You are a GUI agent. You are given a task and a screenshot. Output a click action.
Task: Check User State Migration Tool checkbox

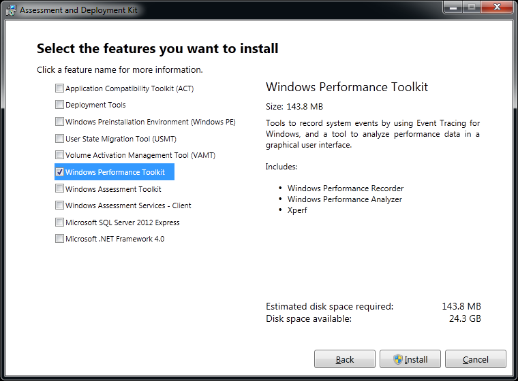[59, 138]
